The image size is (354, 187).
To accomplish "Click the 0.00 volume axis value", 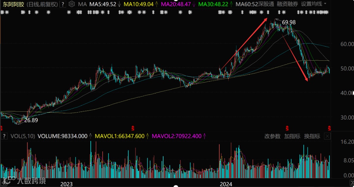I will (348, 175).
